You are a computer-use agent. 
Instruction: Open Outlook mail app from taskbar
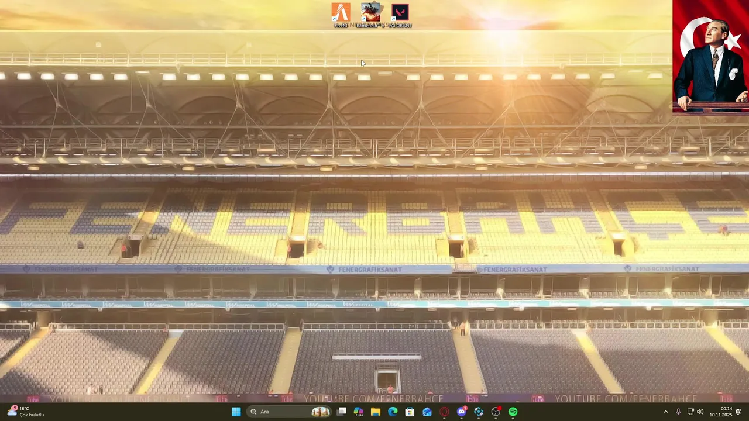(427, 412)
